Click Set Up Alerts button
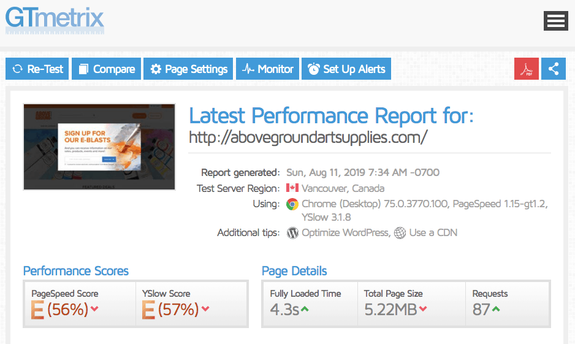Screen dimensions: 575x344 (x=346, y=69)
